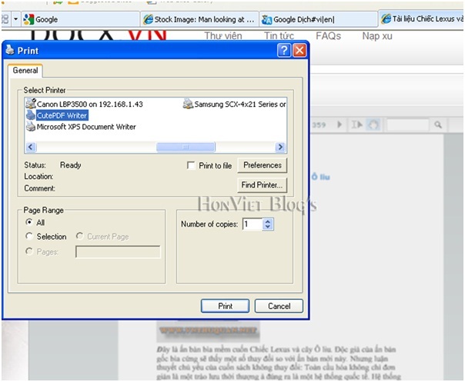Screen dimensions: 465x382
Task: Click the Canon LBP3500 on 192.168.1.43 name
Action: 90,104
